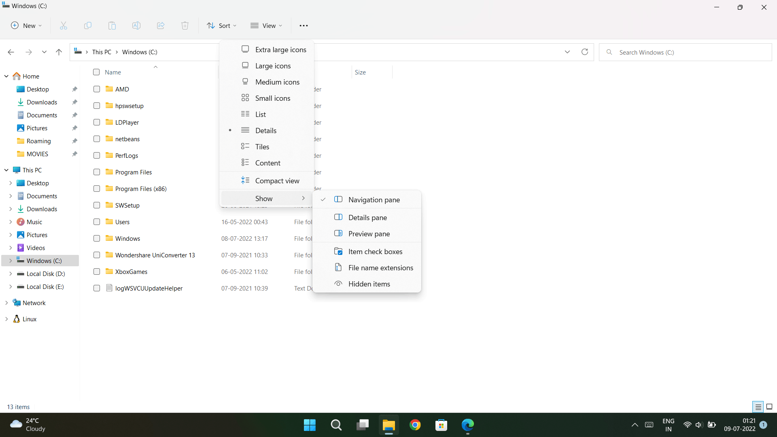
Task: Go up one folder level arrow
Action: pos(59,52)
